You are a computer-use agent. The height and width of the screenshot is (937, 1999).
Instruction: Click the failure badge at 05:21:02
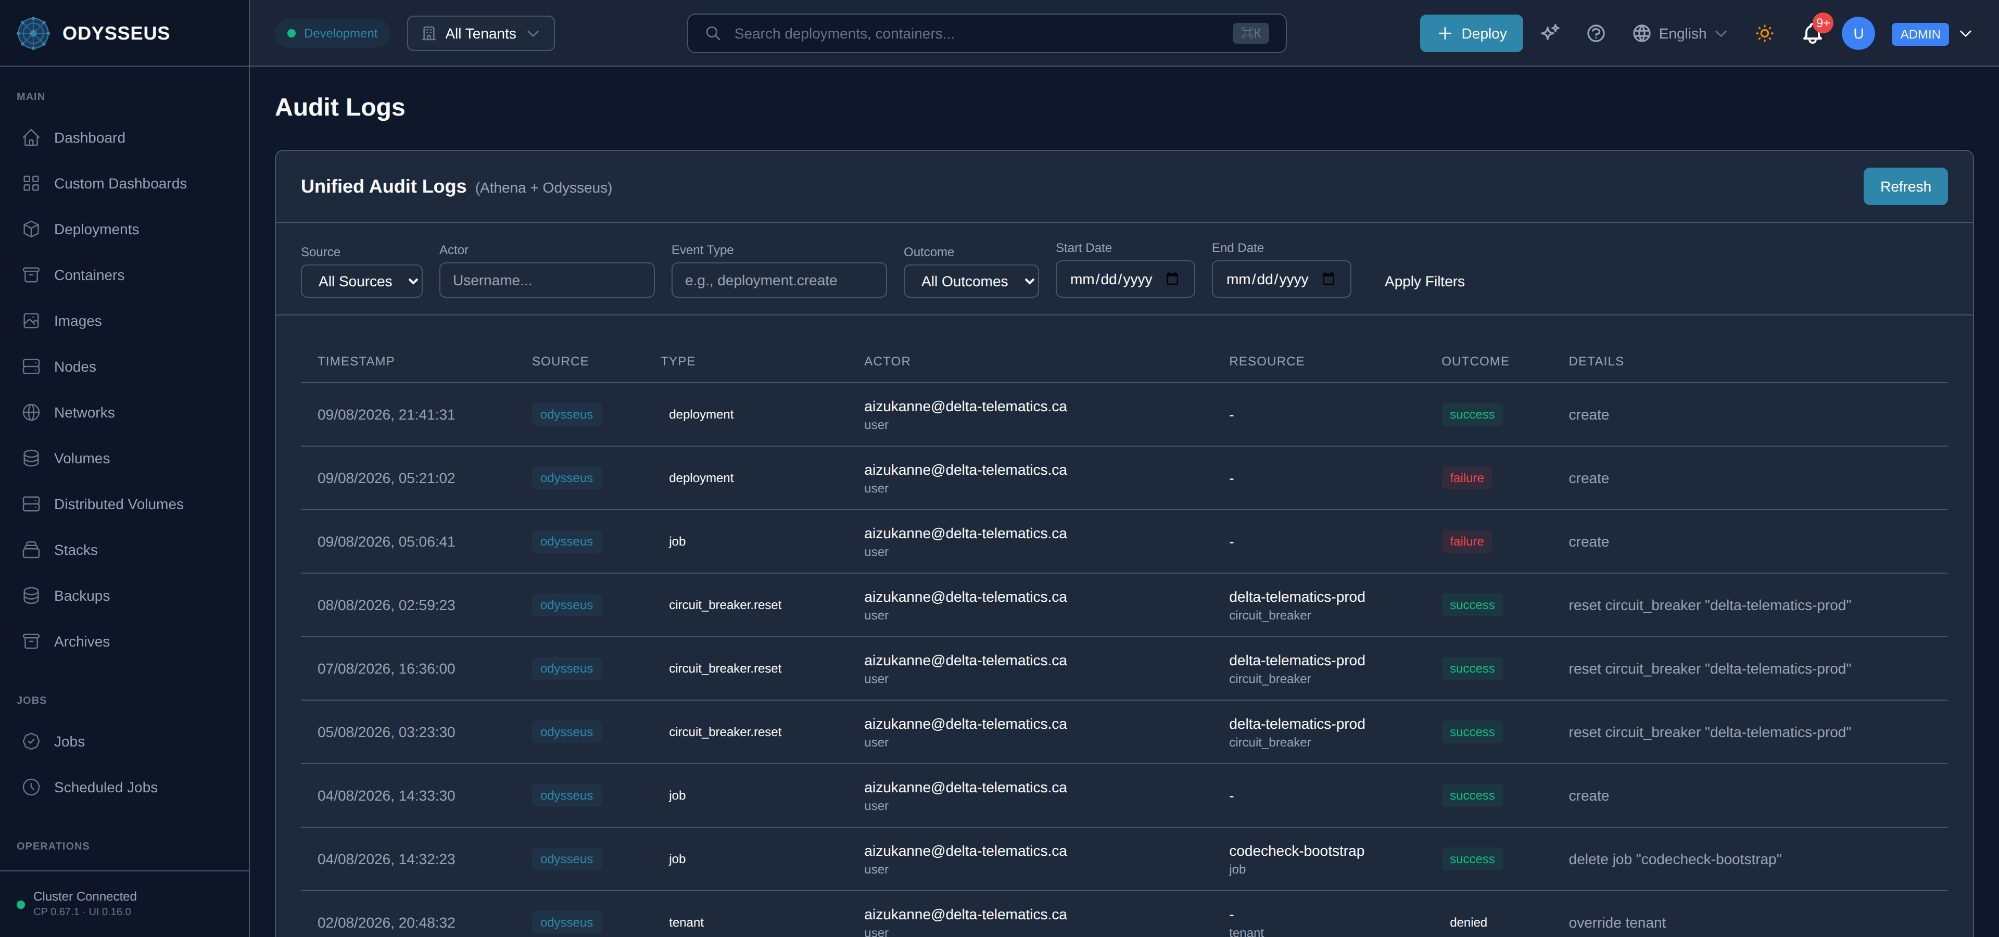[x=1466, y=478]
